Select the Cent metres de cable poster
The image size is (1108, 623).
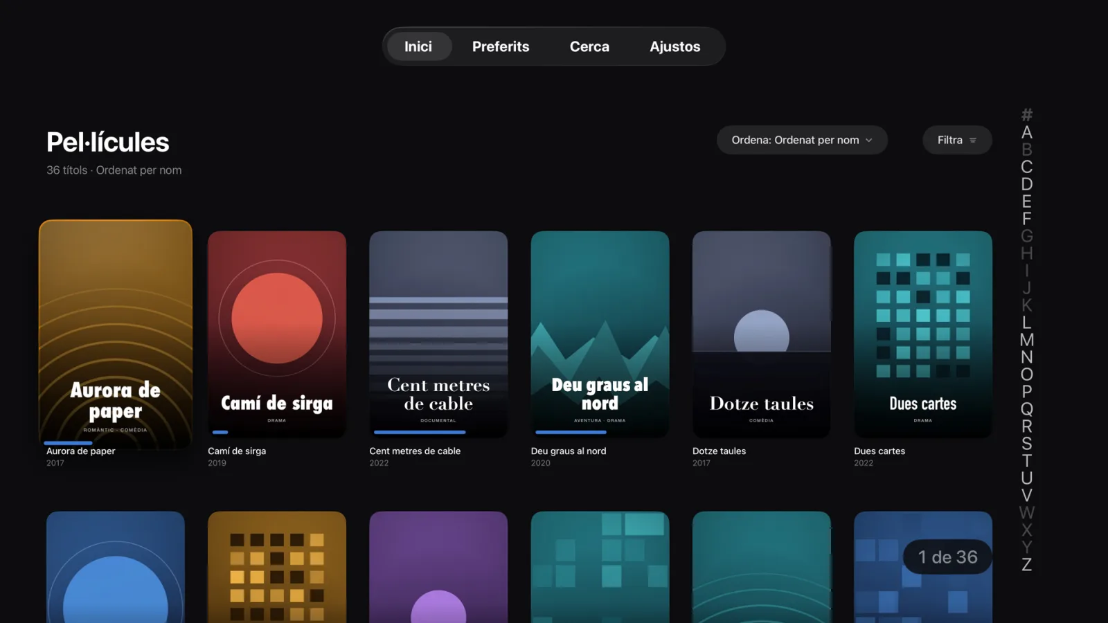tap(438, 334)
